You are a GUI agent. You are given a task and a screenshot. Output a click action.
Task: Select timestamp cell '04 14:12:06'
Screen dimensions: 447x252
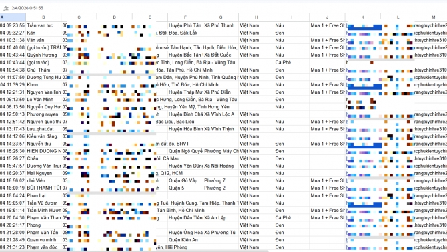13,136
